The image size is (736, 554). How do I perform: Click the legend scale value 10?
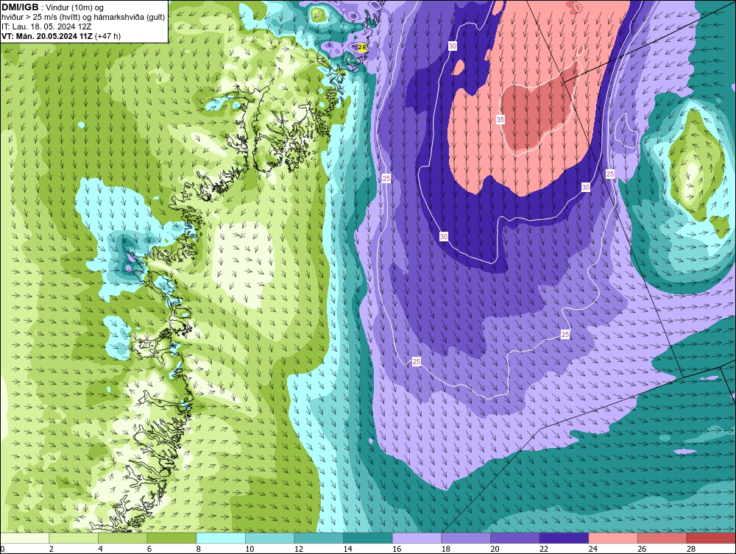(x=250, y=549)
